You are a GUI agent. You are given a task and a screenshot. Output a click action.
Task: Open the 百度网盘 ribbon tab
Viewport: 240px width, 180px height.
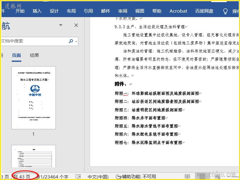click(204, 11)
